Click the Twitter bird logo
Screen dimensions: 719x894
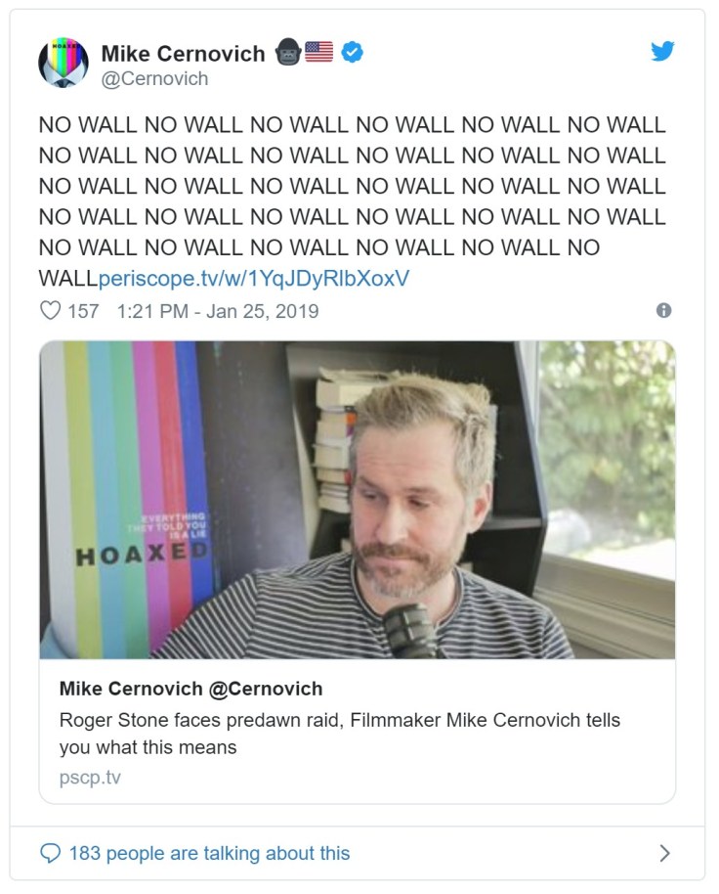(x=662, y=51)
